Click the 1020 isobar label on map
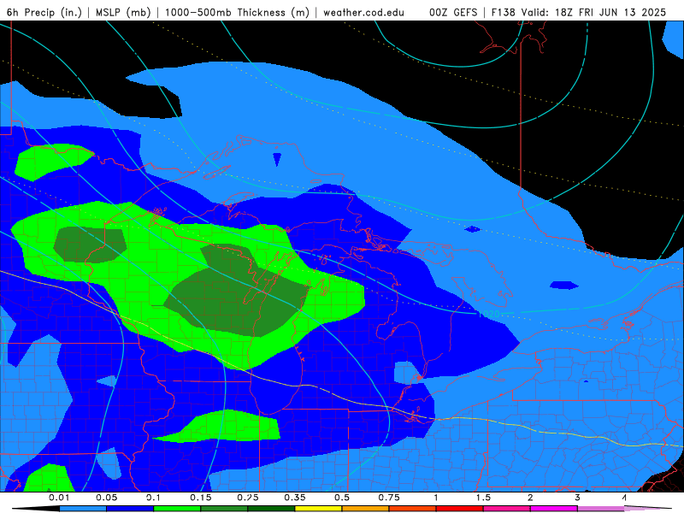684x513 pixels. coord(488,314)
